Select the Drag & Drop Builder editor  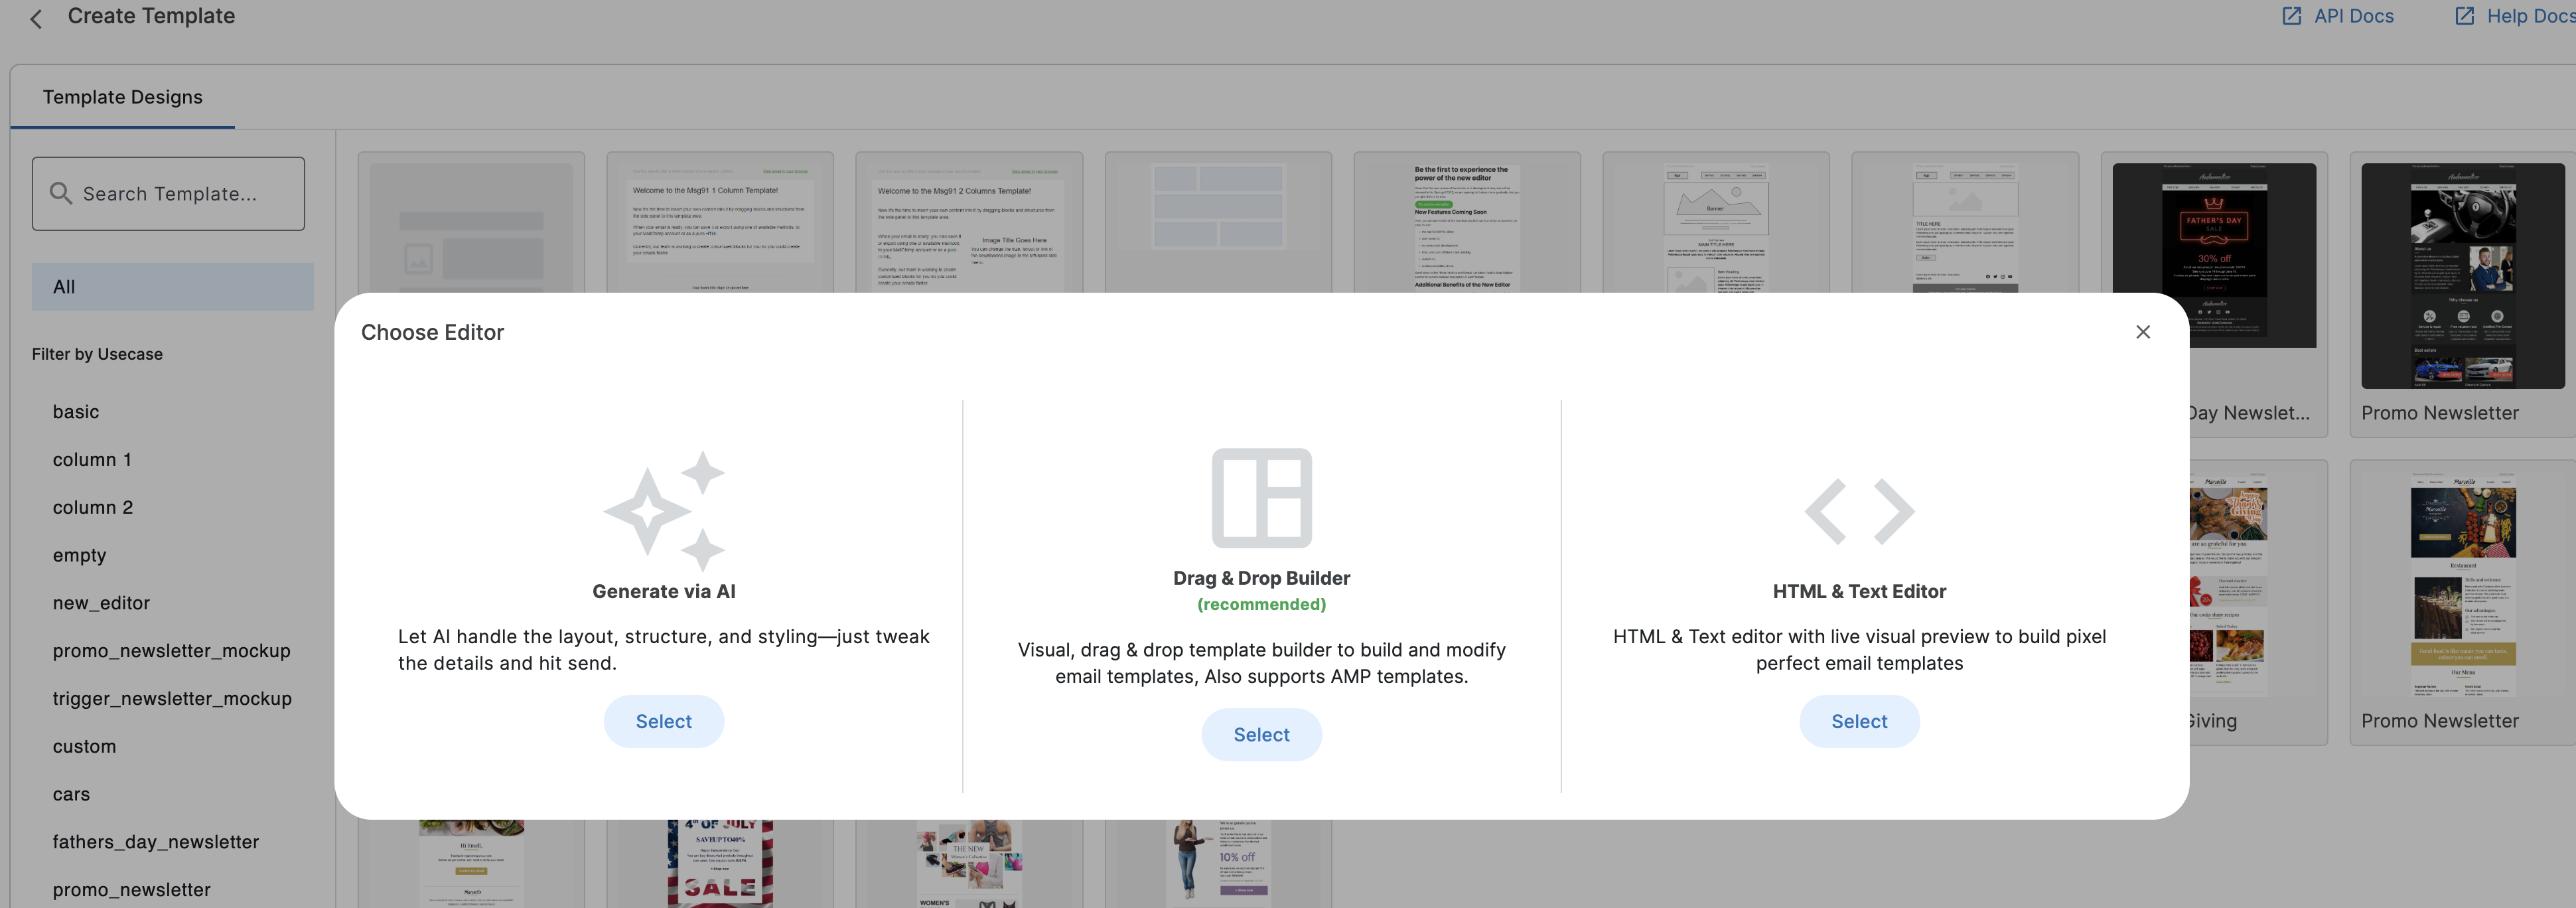[1261, 734]
